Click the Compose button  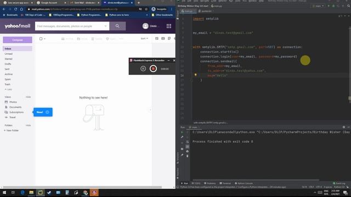pyautogui.click(x=18, y=40)
